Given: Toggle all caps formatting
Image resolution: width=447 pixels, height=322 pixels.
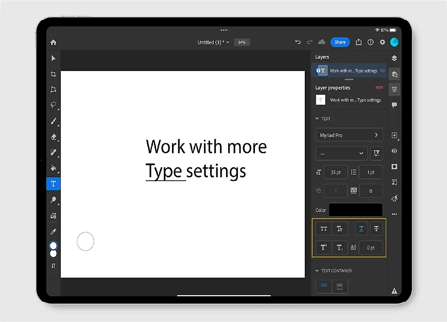Looking at the screenshot, I should coord(323,228).
